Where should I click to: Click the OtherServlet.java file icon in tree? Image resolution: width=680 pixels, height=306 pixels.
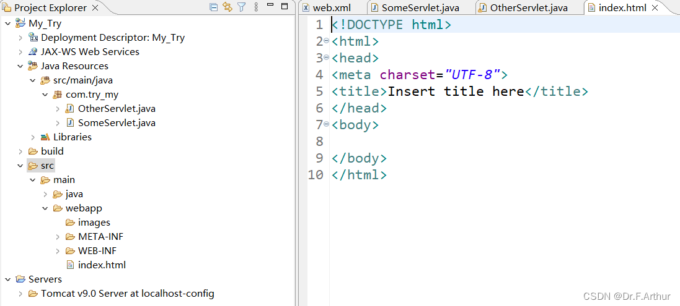pyautogui.click(x=70, y=108)
